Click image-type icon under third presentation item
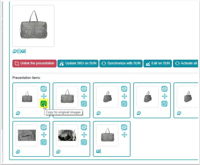 point(98,113)
